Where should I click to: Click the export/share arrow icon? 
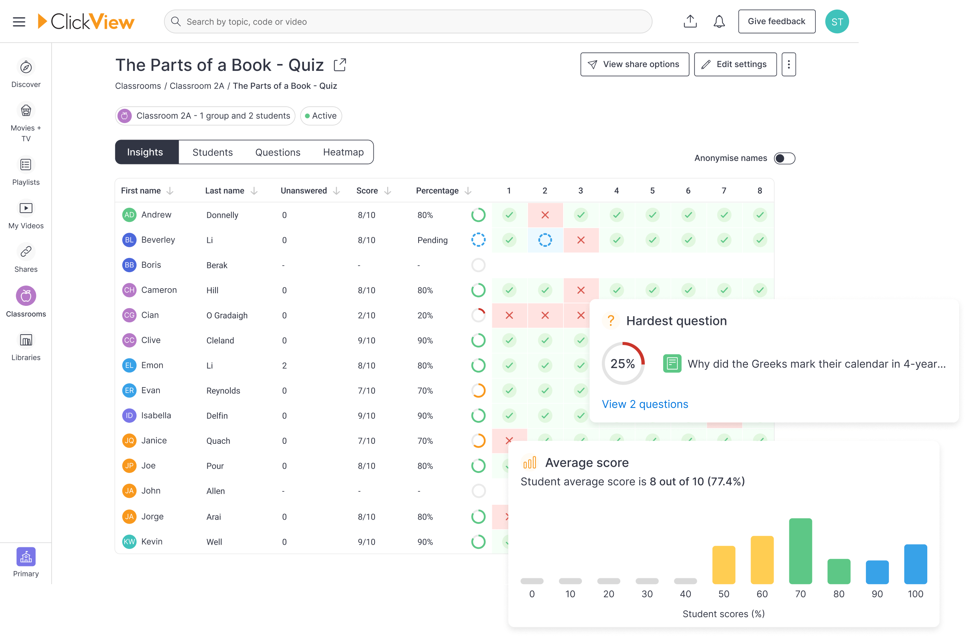pos(689,21)
